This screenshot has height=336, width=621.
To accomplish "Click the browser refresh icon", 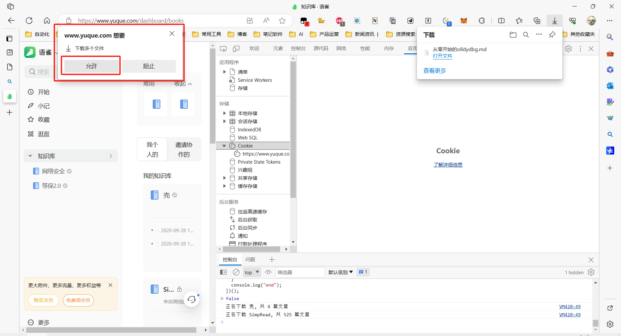I will [29, 21].
